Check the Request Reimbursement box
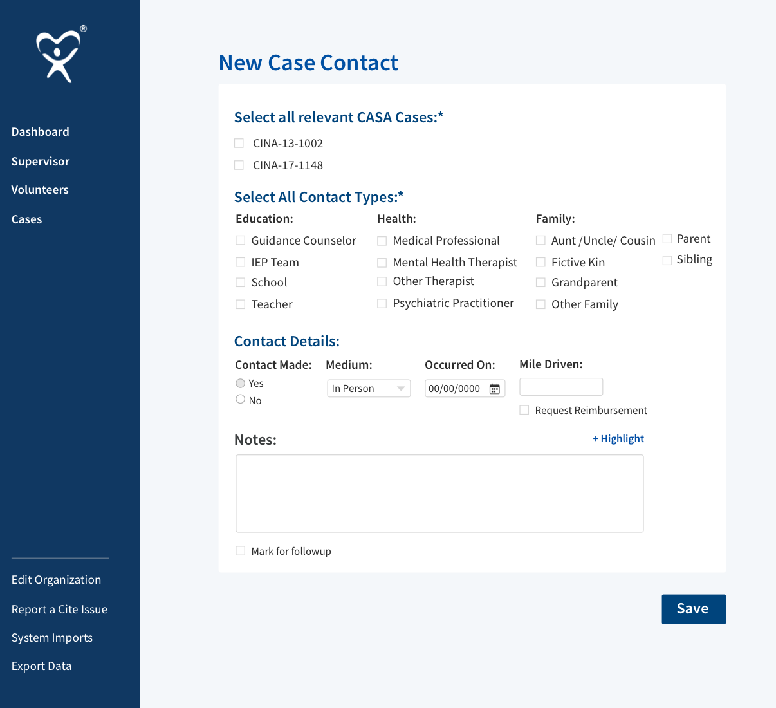776x708 pixels. (524, 410)
